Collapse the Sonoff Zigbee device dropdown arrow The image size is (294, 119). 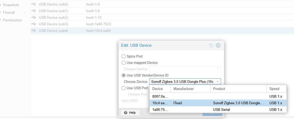click(218, 82)
